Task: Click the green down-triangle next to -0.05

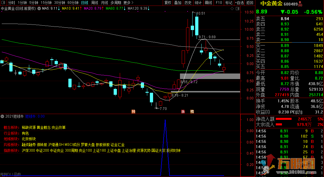Action: click(x=282, y=12)
